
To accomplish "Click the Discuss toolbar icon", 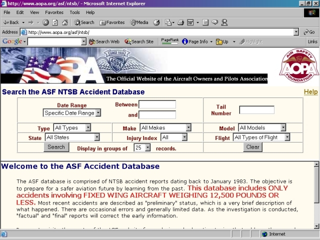I will tap(205, 22).
